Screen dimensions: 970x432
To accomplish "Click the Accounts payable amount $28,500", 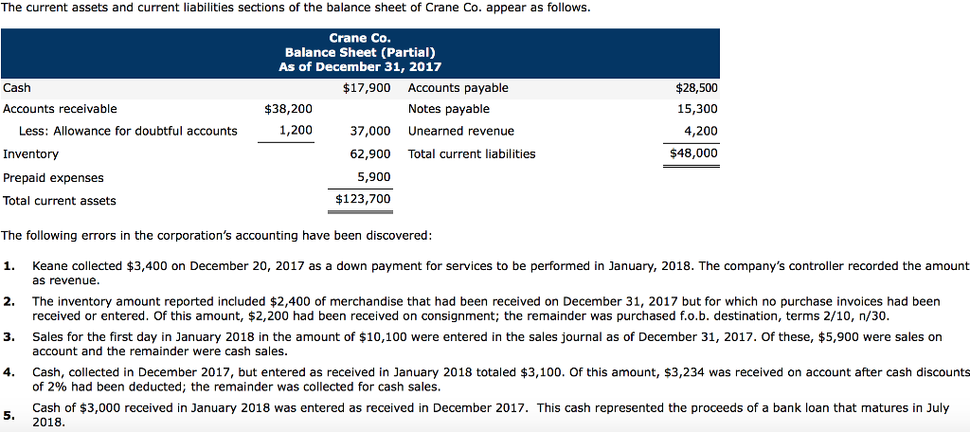I will point(696,88).
